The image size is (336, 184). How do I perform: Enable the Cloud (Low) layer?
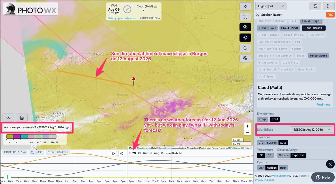(267, 28)
